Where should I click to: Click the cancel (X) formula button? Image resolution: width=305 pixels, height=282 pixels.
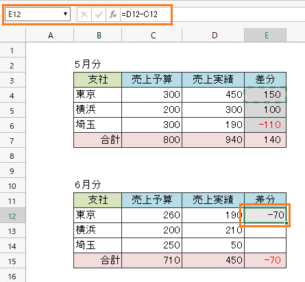(84, 14)
